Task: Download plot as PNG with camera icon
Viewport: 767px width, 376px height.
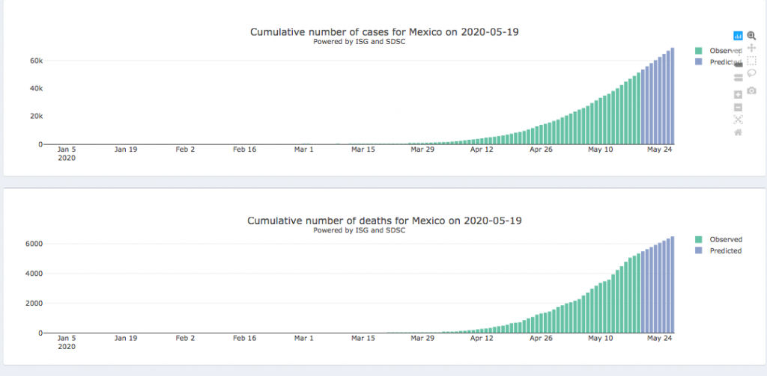Action: pos(751,90)
